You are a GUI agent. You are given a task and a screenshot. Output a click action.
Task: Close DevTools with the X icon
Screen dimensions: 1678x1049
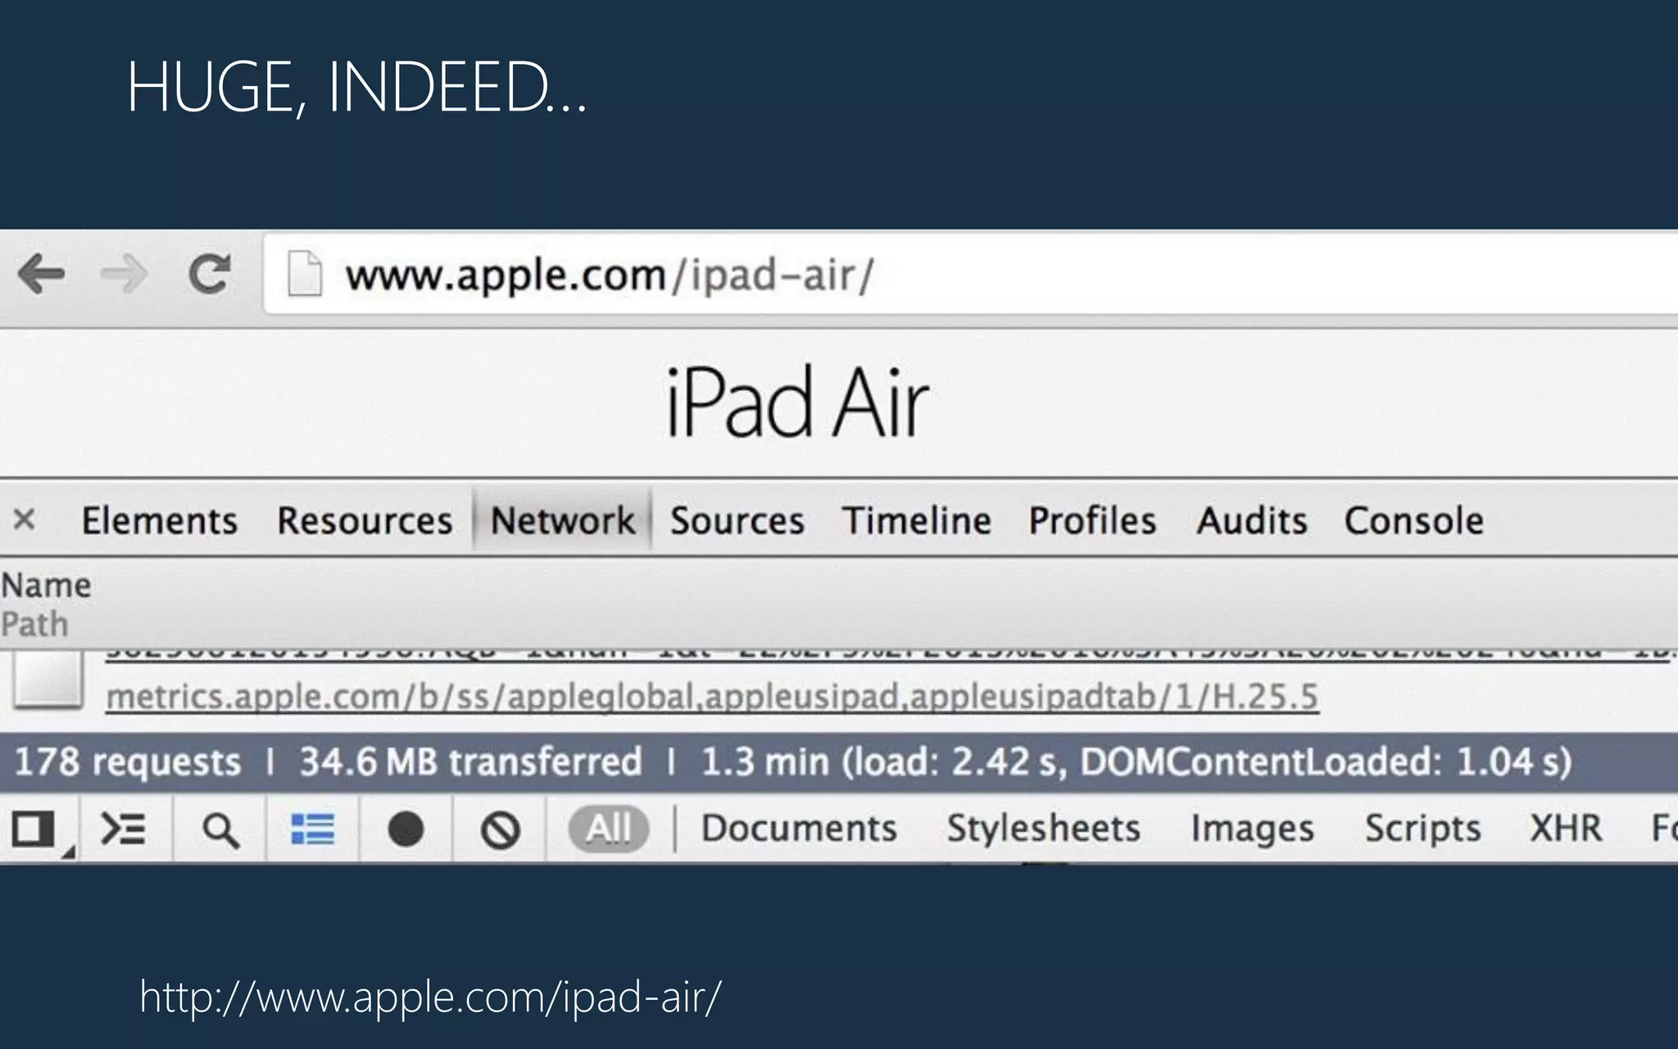click(x=25, y=519)
